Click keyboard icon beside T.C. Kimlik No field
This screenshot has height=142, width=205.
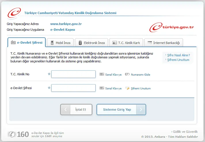[x=102, y=74]
